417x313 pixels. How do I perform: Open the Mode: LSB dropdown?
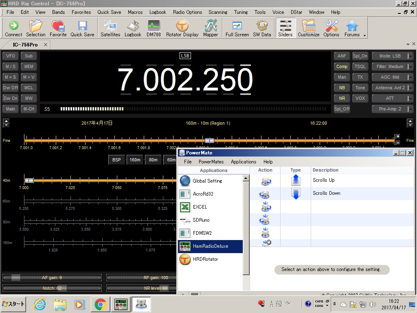(392, 56)
